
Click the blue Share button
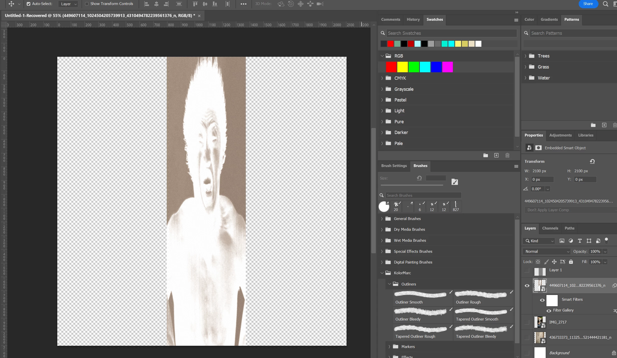coord(588,4)
